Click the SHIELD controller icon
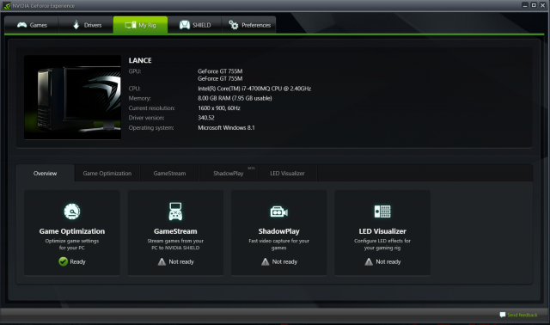 coord(185,25)
